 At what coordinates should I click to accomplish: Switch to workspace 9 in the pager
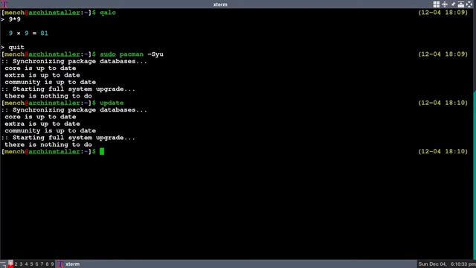52,264
